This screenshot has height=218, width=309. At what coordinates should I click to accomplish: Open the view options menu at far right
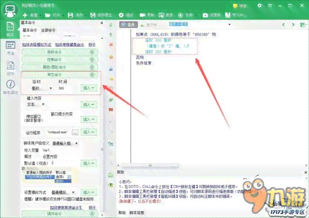click(303, 25)
